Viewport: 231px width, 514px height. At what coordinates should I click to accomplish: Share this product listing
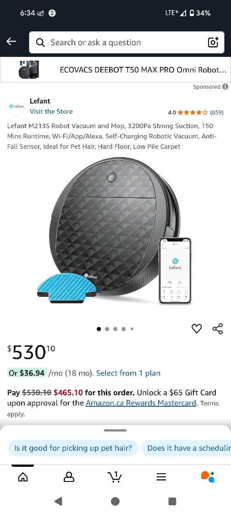[218, 328]
